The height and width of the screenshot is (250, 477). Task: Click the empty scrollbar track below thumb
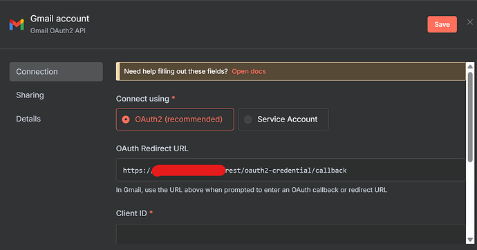tap(470, 199)
